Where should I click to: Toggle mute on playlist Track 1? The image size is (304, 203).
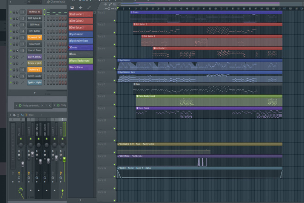click(x=115, y=21)
